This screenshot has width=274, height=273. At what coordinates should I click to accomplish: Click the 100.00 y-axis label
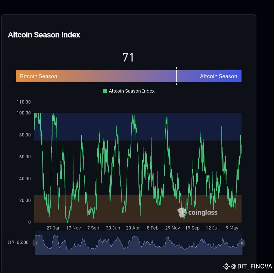(x=24, y=113)
